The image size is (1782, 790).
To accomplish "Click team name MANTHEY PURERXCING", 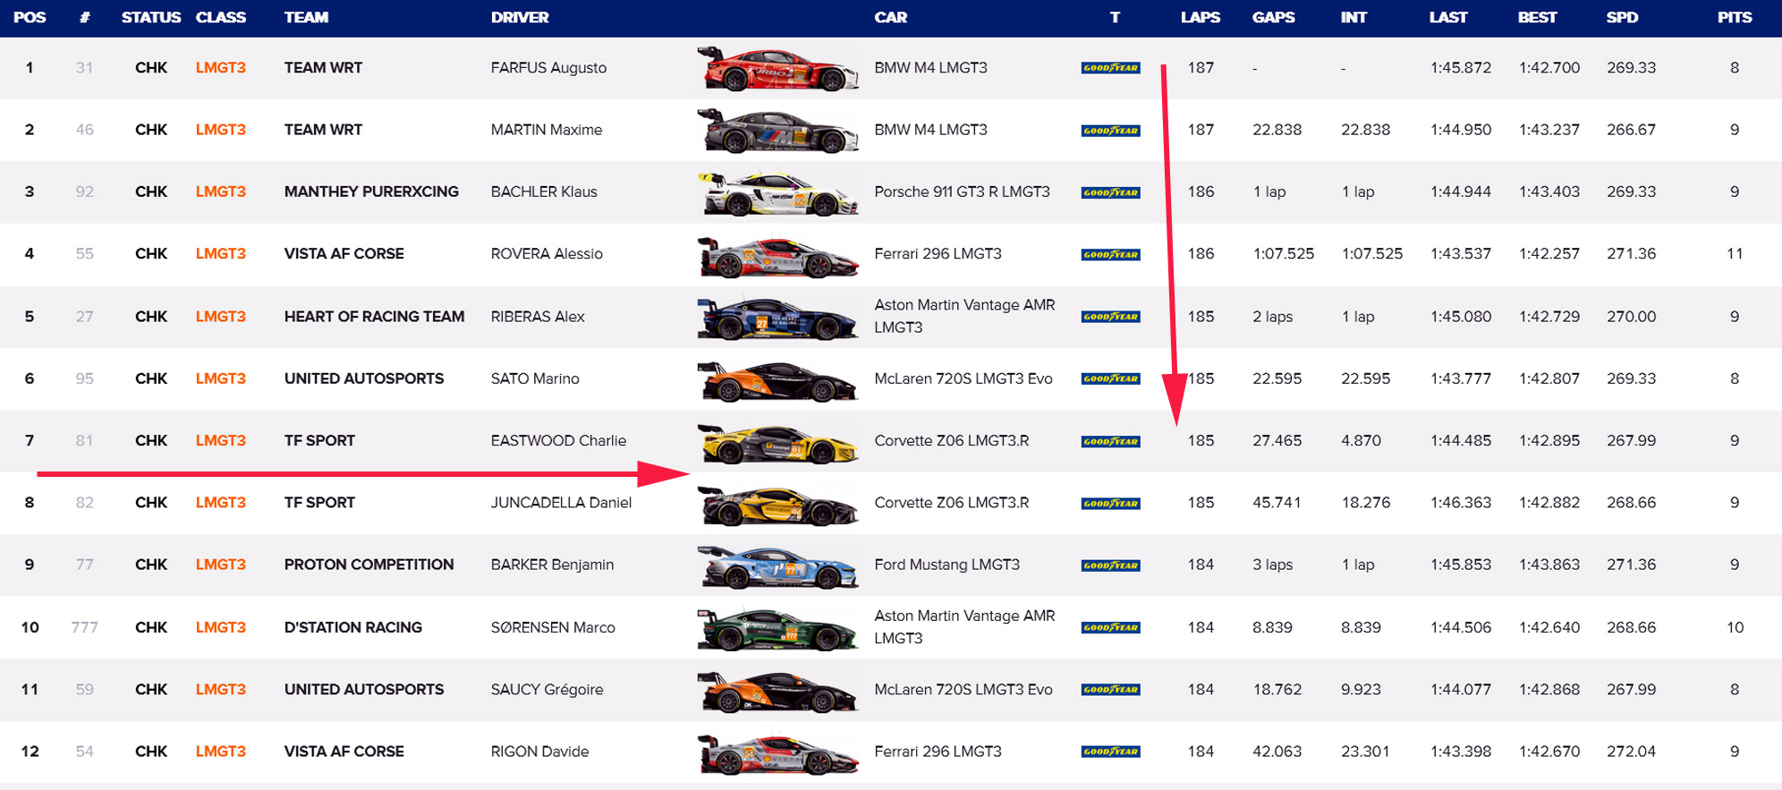I will point(371,191).
